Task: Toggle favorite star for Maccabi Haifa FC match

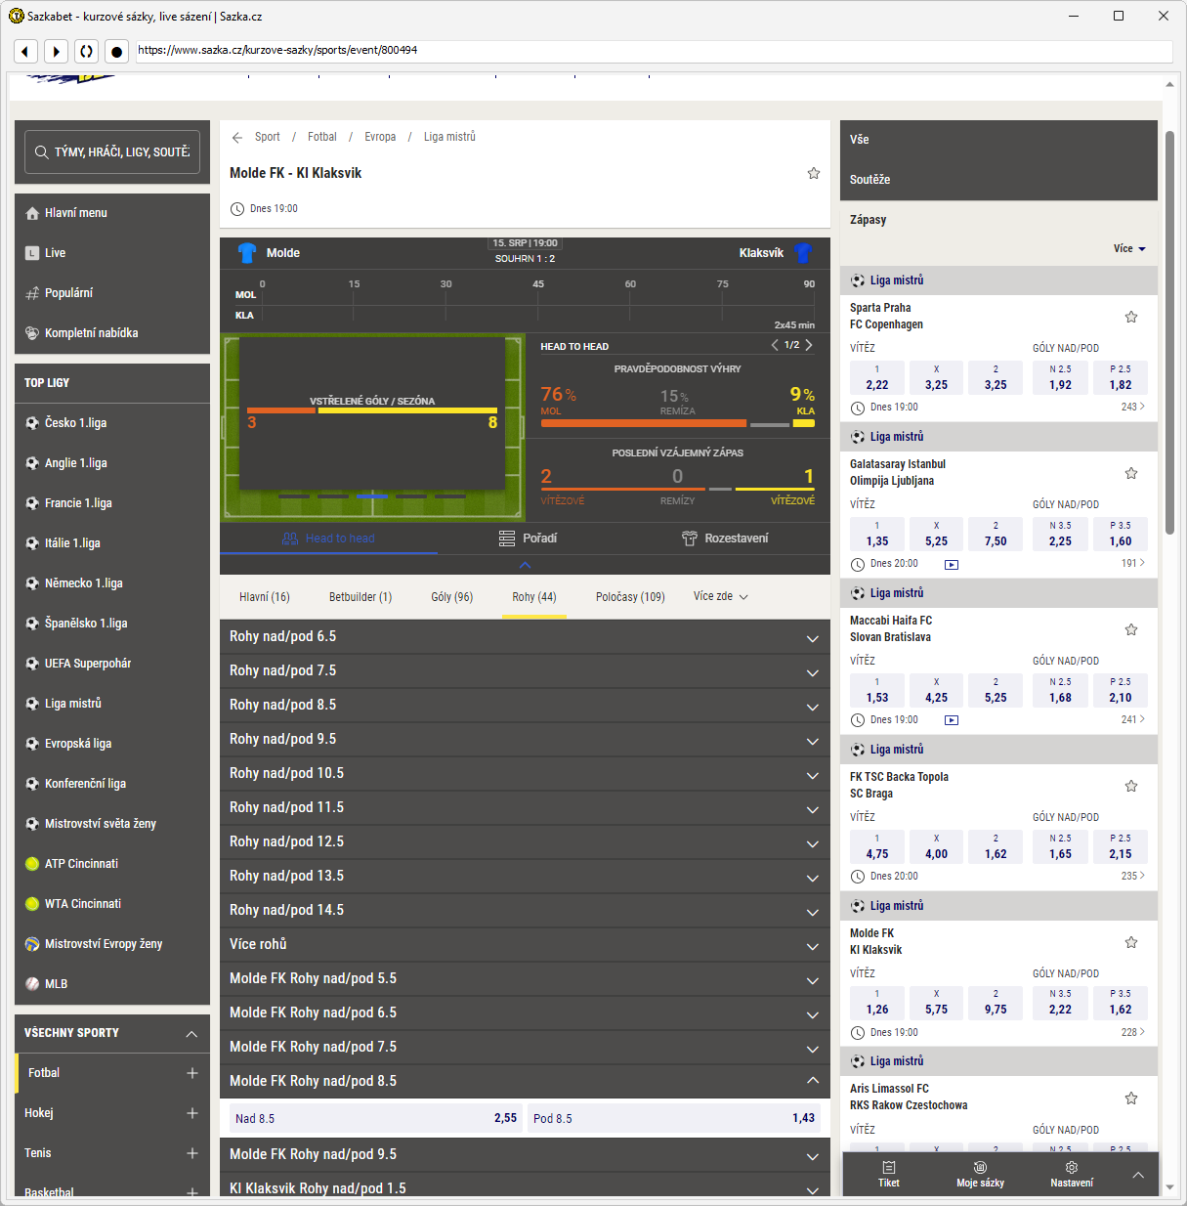Action: pyautogui.click(x=1131, y=629)
